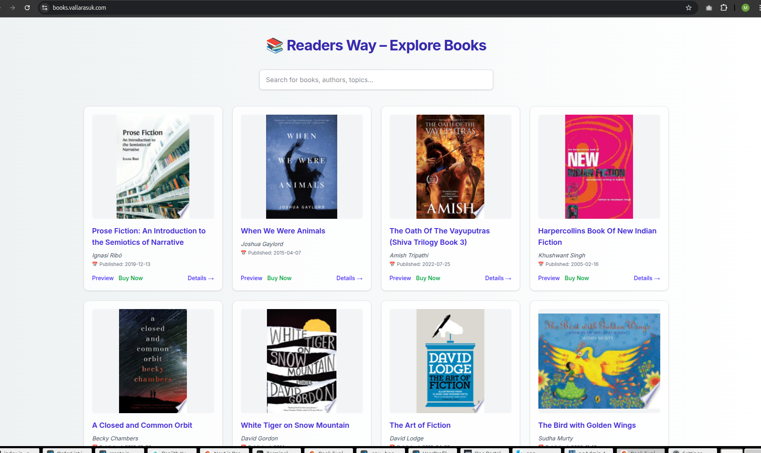Click author name David Gordon
761x453 pixels.
coord(259,438)
